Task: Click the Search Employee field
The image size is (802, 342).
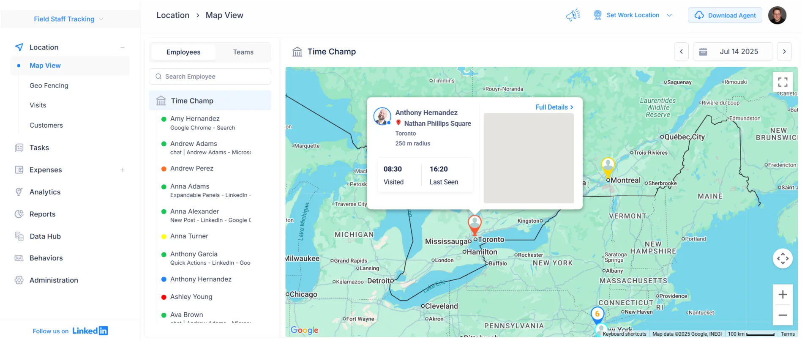Action: tap(210, 77)
